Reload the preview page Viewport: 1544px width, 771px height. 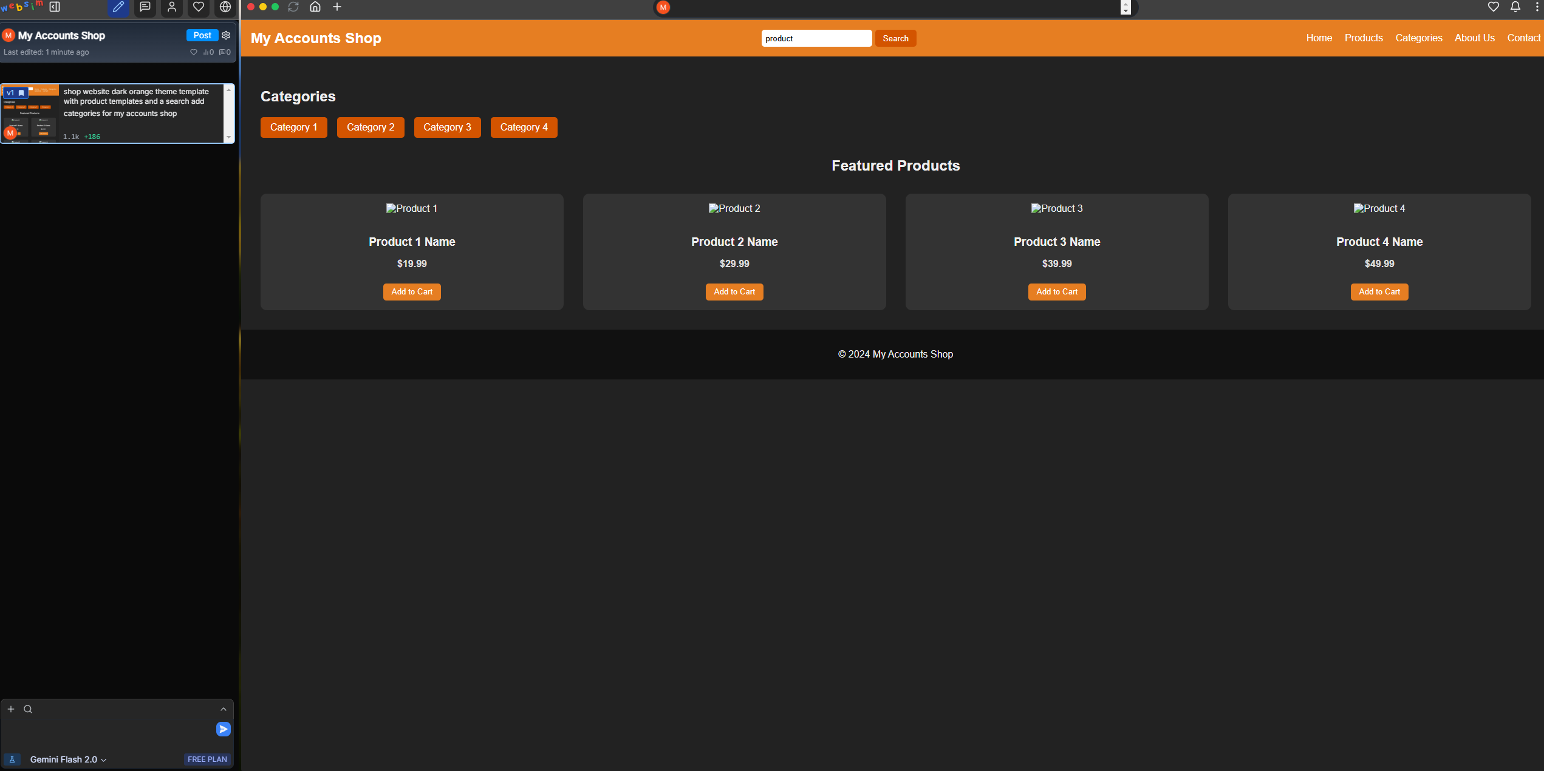(293, 7)
